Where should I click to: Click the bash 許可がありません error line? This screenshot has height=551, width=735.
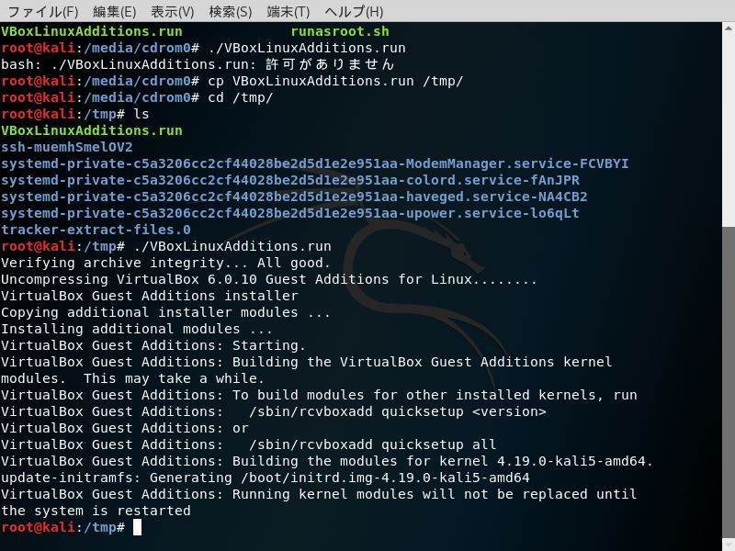[198, 64]
